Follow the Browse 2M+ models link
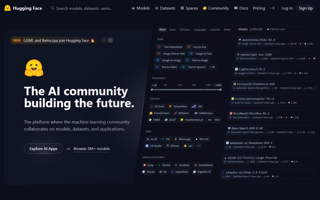This screenshot has width=320, height=200. (x=91, y=148)
